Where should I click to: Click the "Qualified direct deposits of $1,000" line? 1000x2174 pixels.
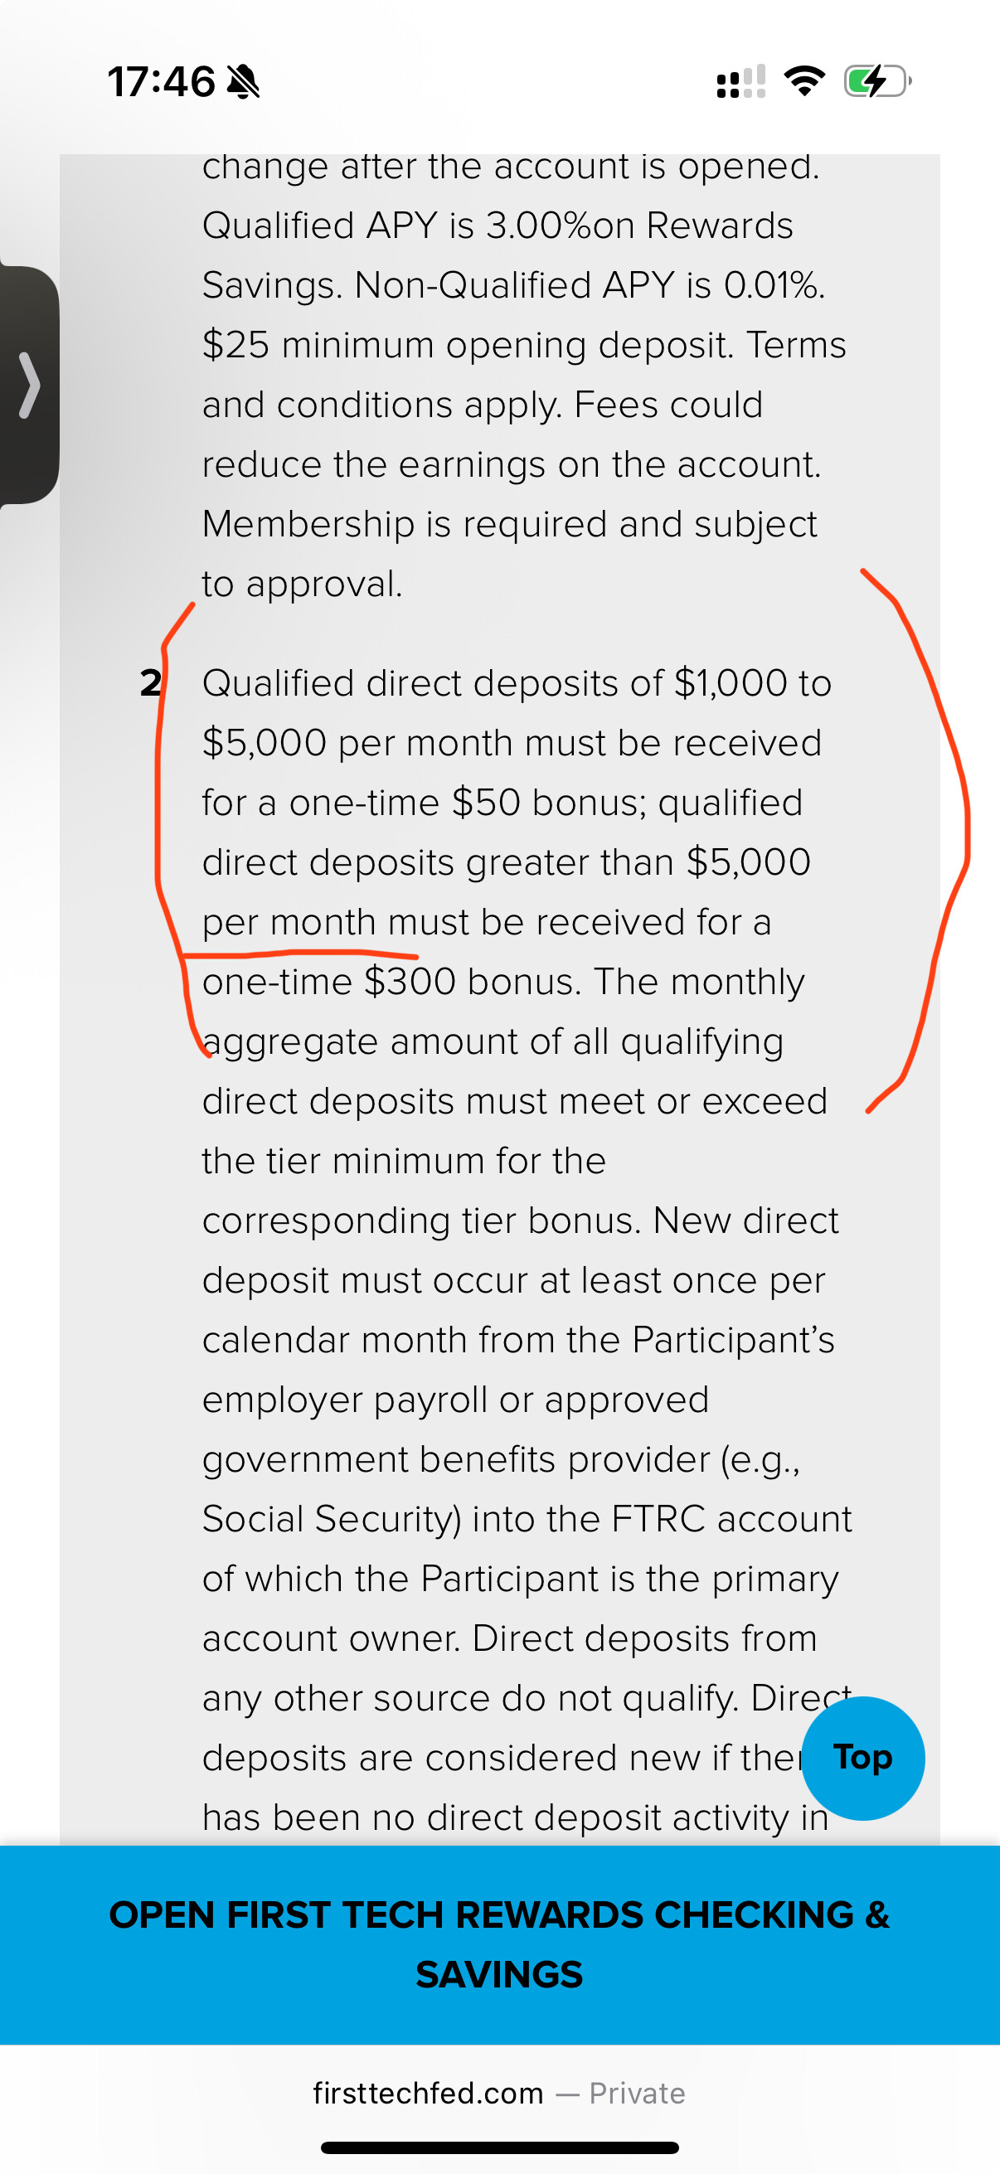(x=517, y=682)
